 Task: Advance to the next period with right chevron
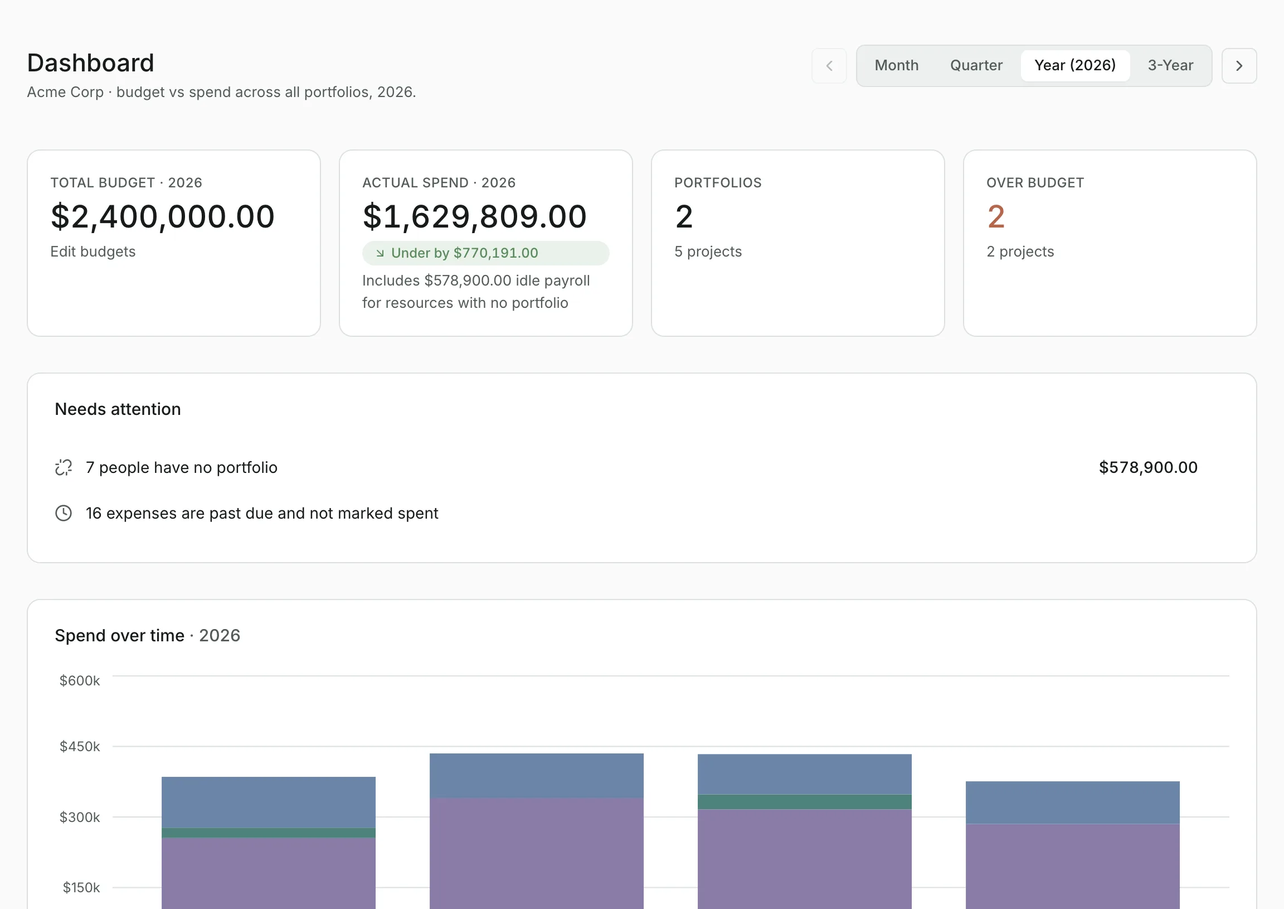1239,65
